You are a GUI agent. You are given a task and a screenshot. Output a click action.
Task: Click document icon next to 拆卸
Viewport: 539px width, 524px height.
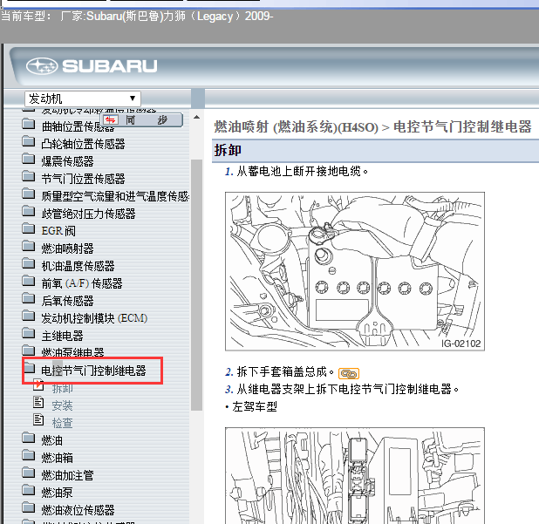pyautogui.click(x=38, y=384)
